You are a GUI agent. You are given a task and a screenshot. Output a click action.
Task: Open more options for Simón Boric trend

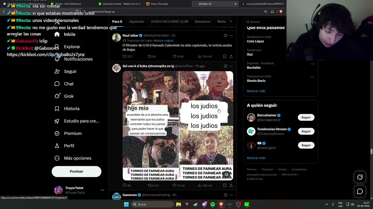coord(312,77)
